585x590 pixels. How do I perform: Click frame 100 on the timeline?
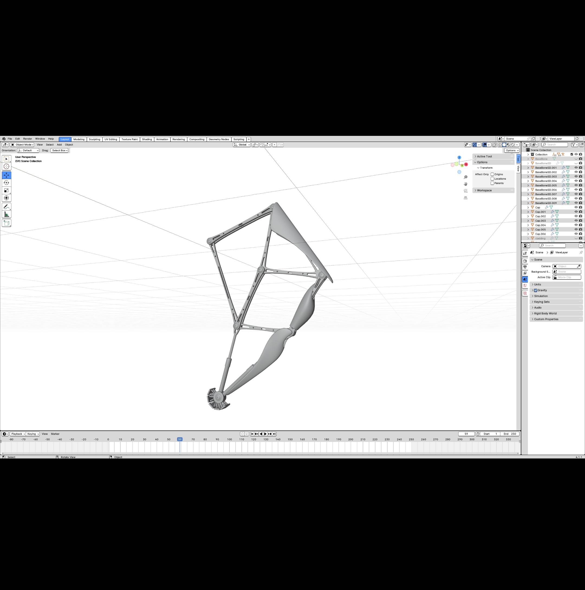(230, 440)
